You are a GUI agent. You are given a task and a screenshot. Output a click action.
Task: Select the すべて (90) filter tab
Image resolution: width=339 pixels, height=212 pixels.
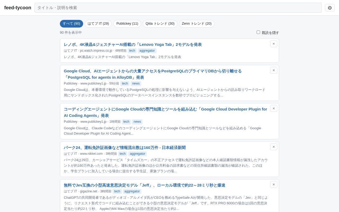[72, 24]
